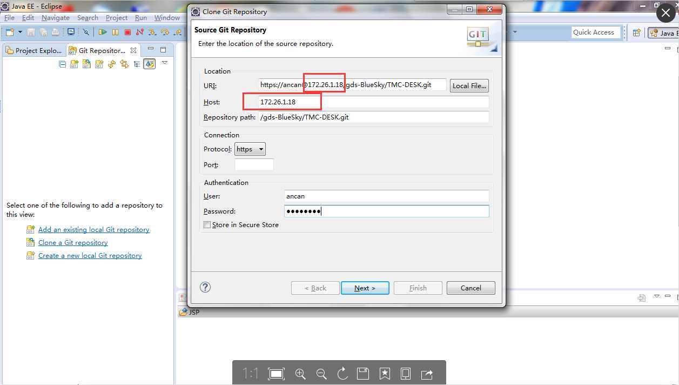The width and height of the screenshot is (679, 385).
Task: Close the image viewer overlay
Action: pyautogui.click(x=666, y=14)
